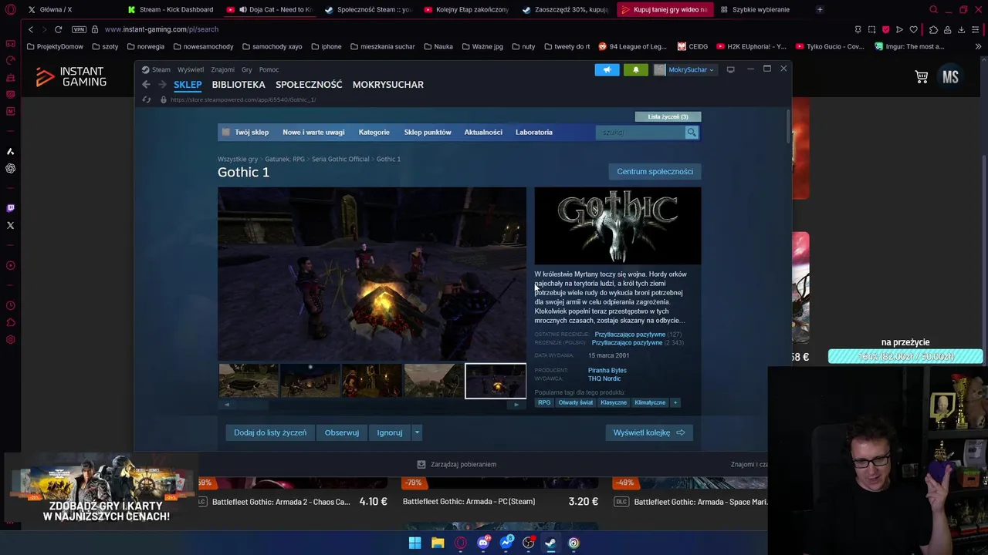Switch to Stream - Kick Dashboard tab
Screen dimensions: 988x555
pos(170,9)
